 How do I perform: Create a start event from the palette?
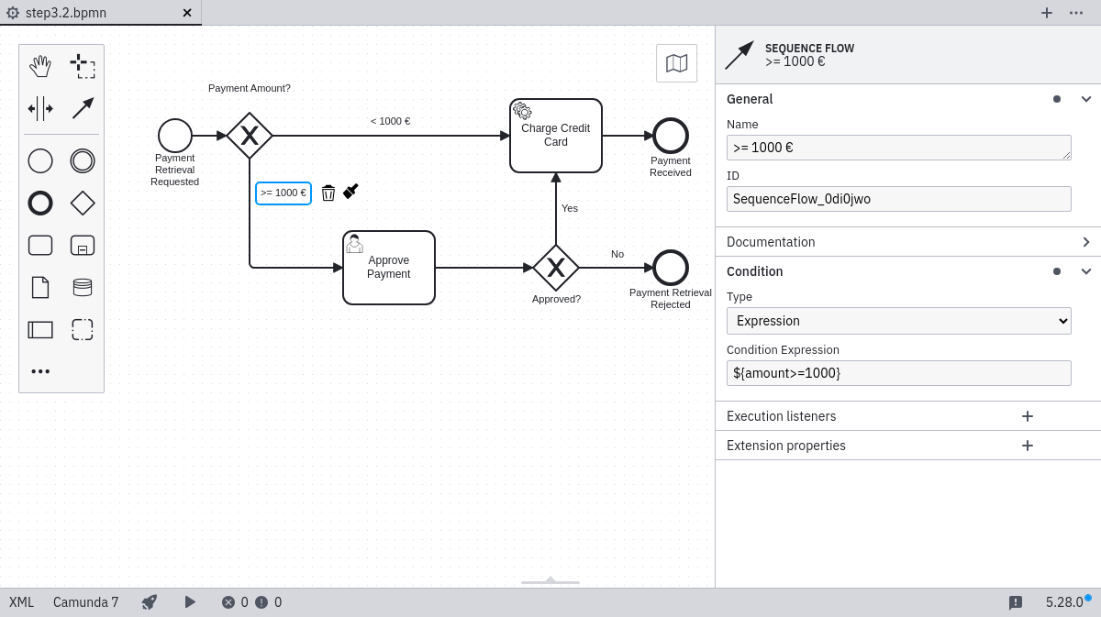coord(40,161)
